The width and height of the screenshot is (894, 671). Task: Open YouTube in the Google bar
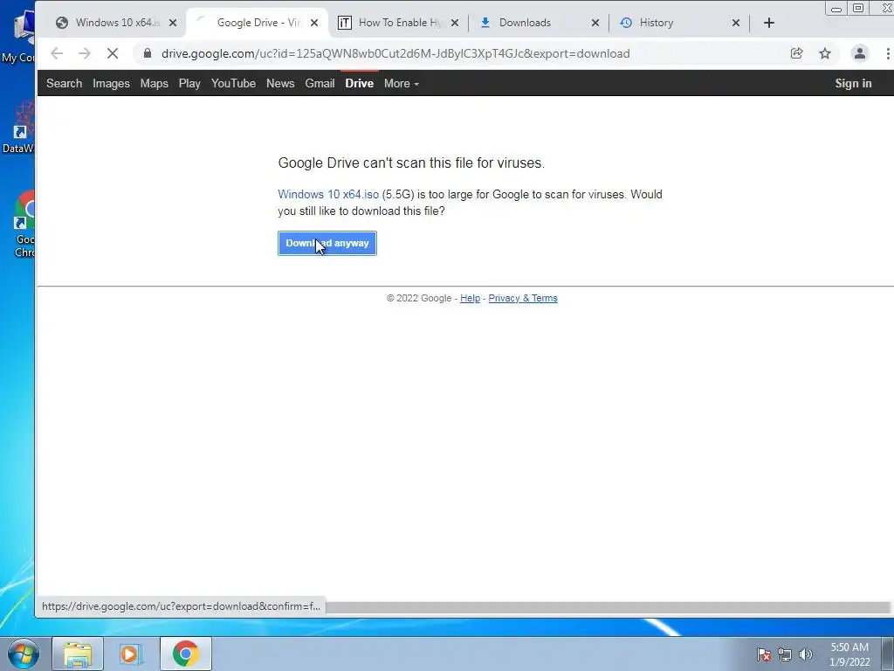tap(233, 83)
